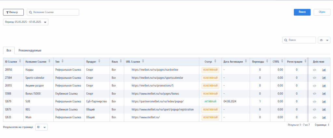Open column visibility eye dropdown

324,40
